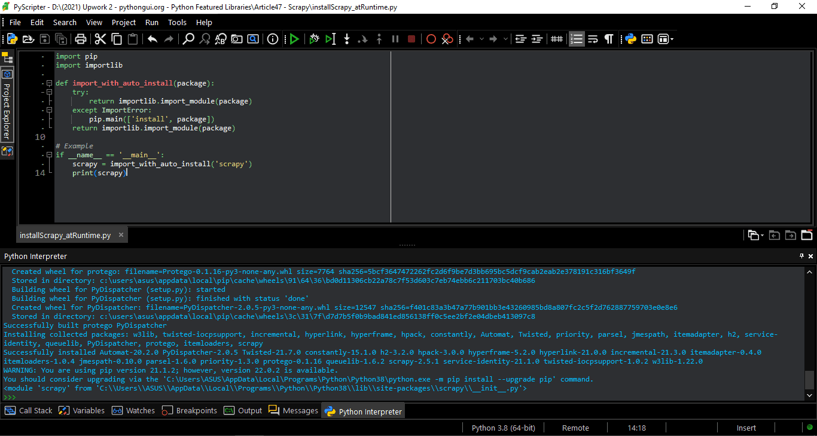Switch to the Messages tab
The width and height of the screenshot is (817, 436).
294,410
